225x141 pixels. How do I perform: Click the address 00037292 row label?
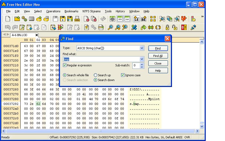(x=11, y=104)
